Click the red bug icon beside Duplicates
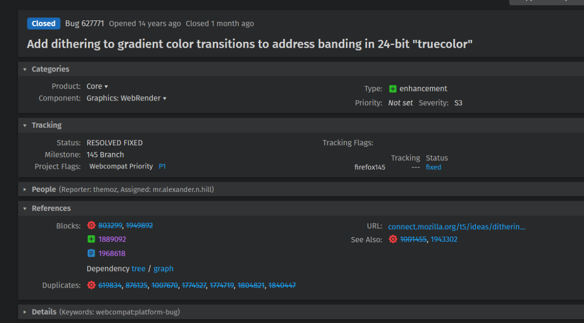 click(x=91, y=285)
